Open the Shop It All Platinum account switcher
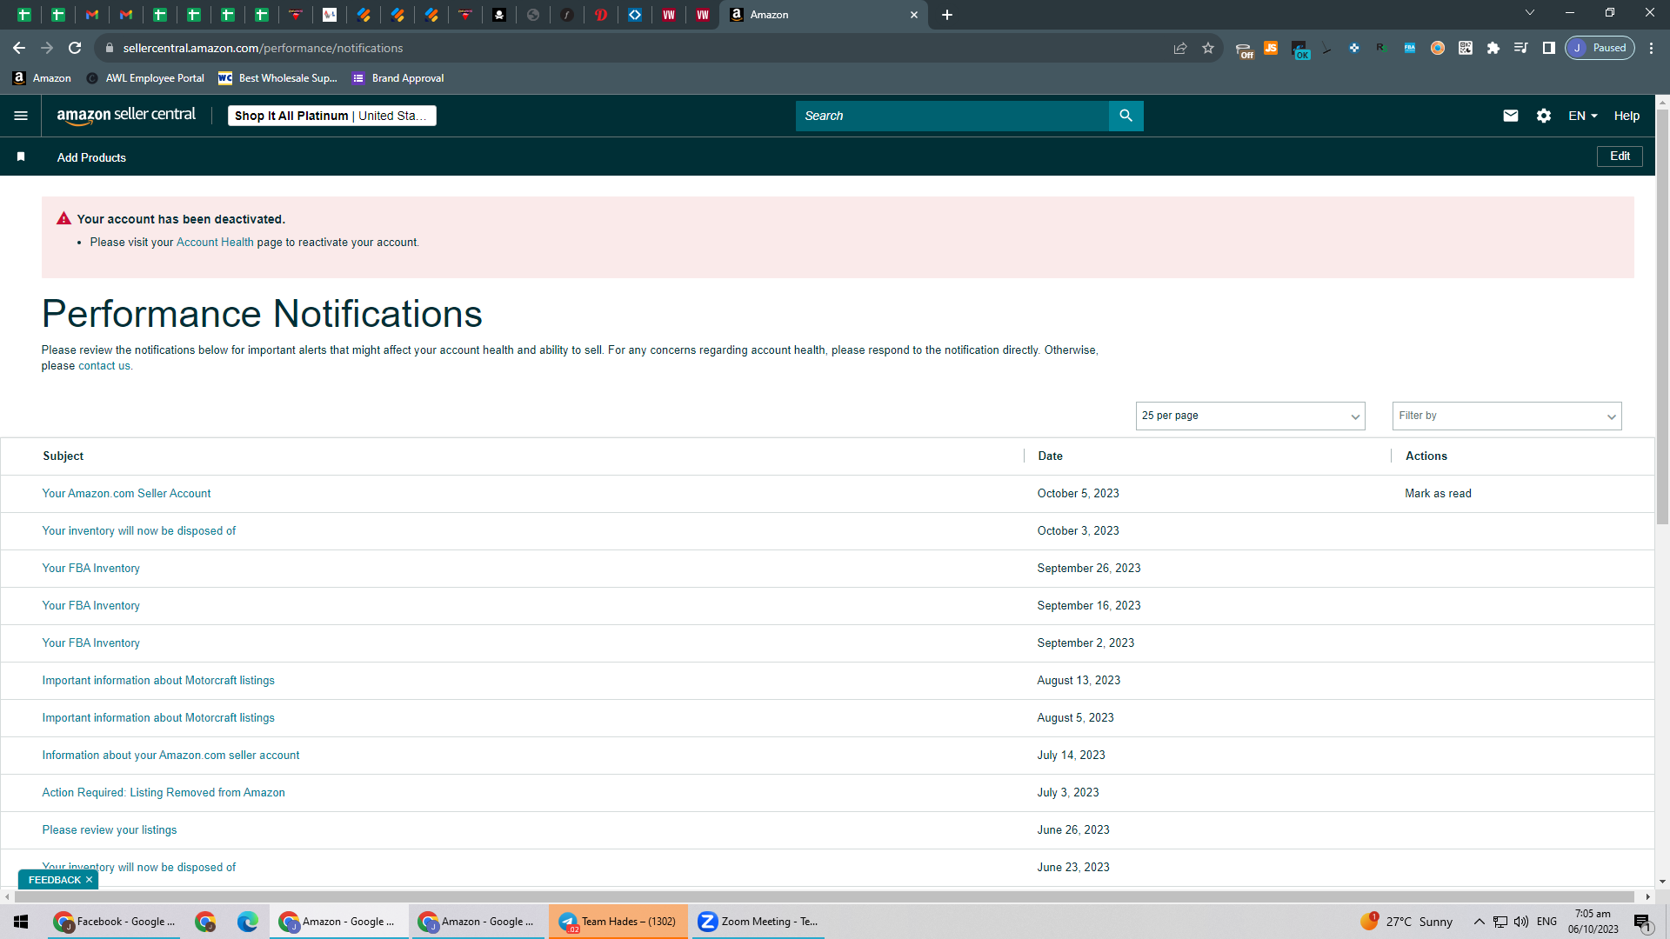1670x939 pixels. coord(331,116)
